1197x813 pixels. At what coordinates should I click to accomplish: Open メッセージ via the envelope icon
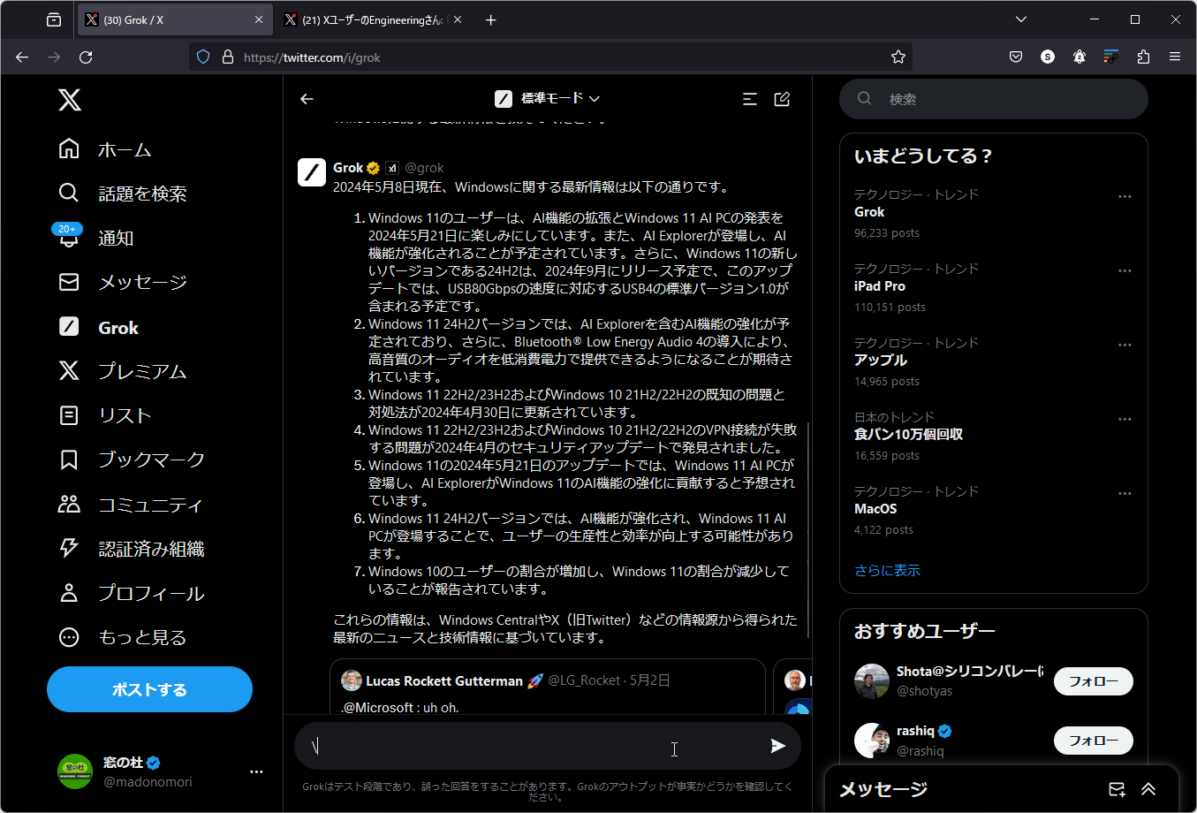pyautogui.click(x=69, y=282)
